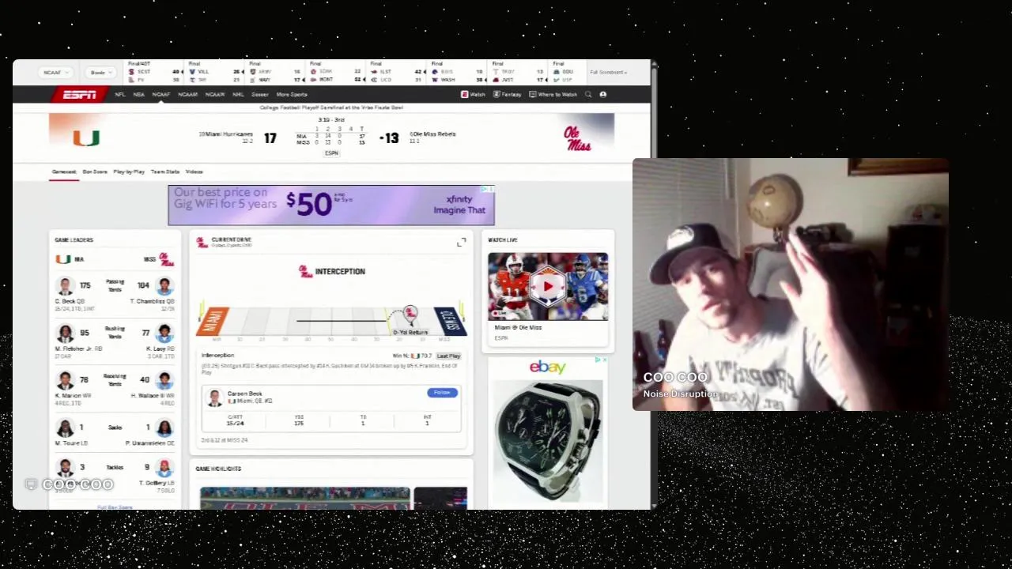Screen dimensions: 1012x569
Task: Expand the Current Drive panel fullscreen icon
Action: (461, 243)
